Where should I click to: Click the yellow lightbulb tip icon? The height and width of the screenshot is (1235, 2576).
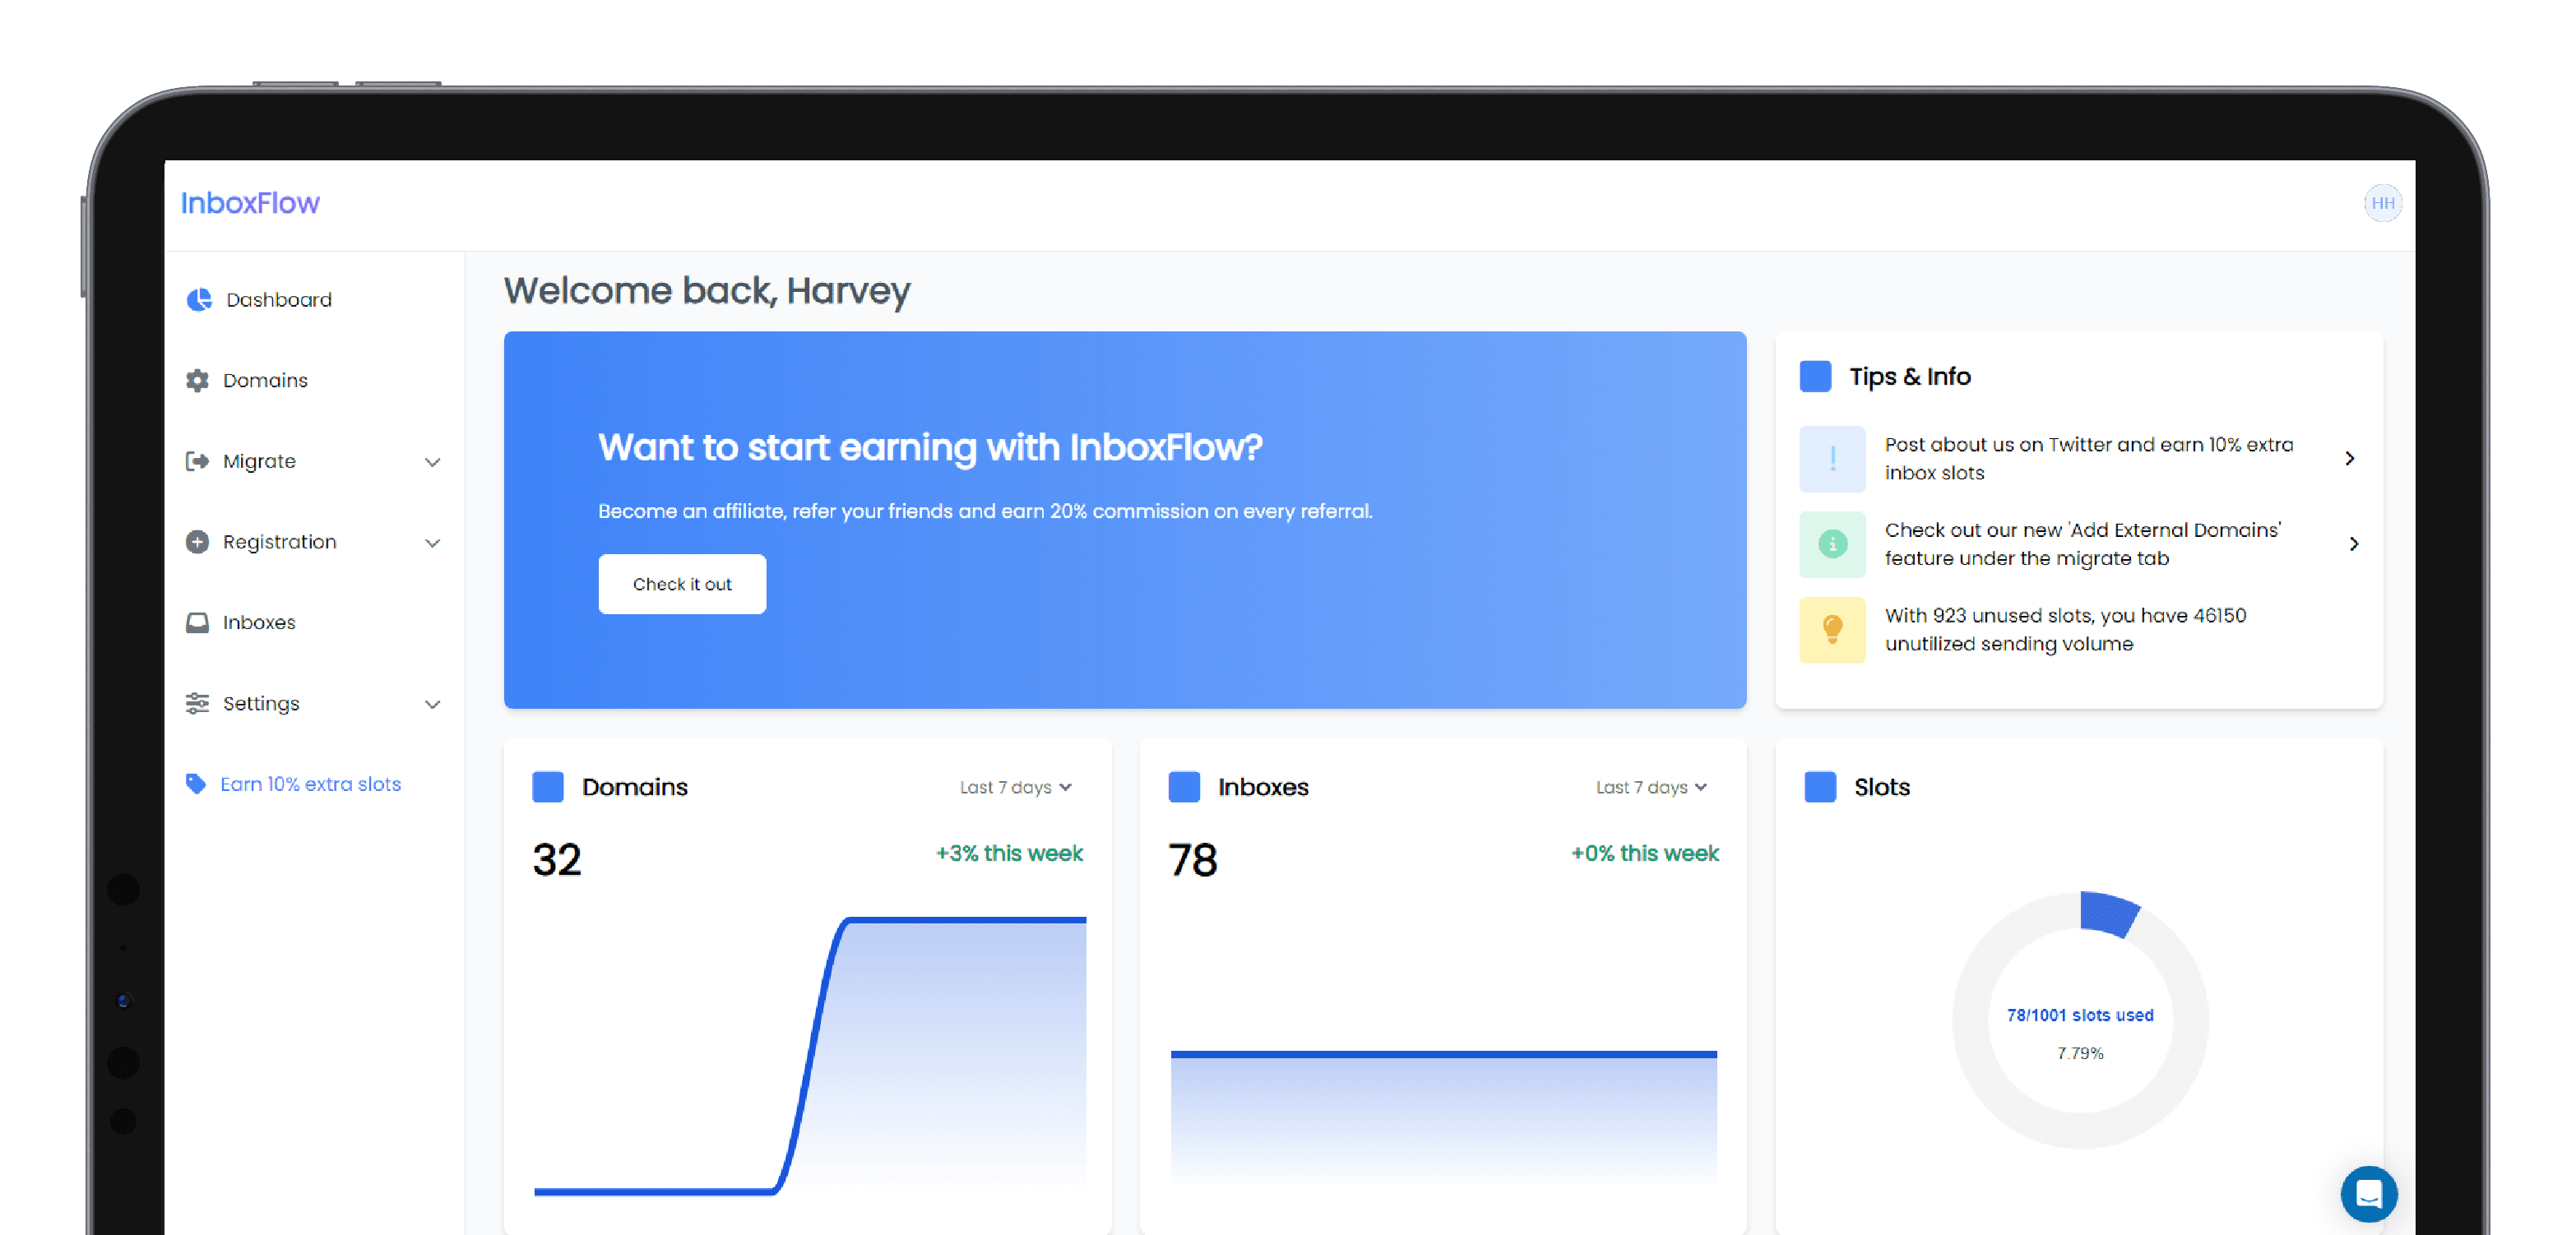pos(1832,629)
